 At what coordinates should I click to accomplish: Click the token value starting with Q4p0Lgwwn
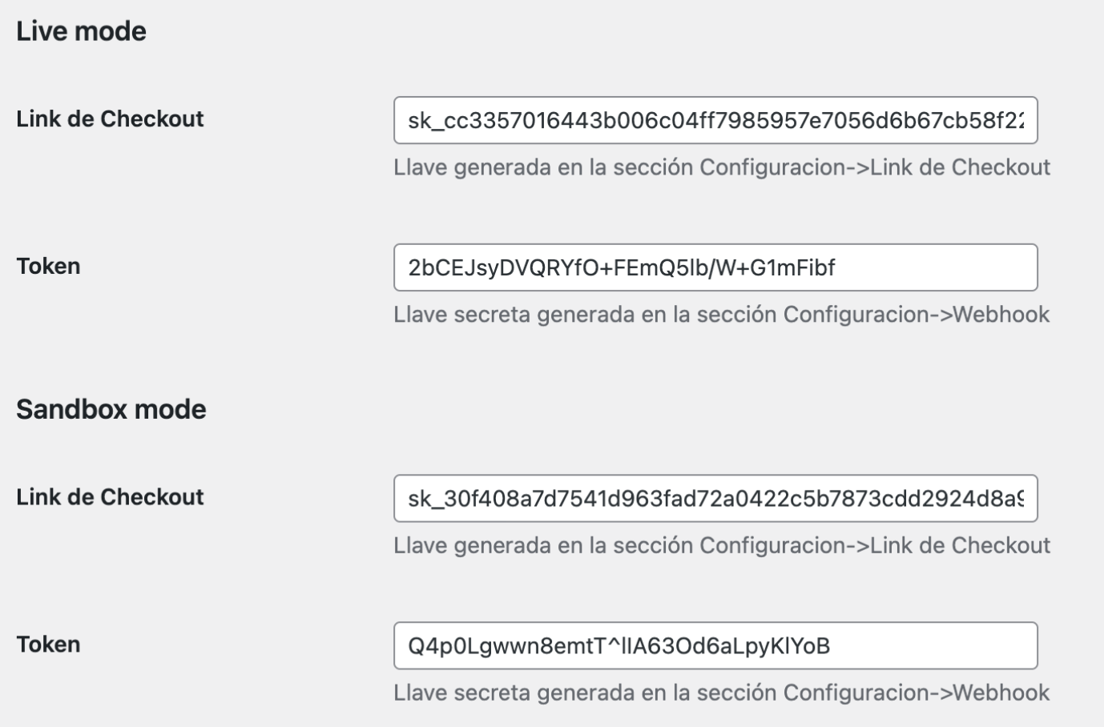point(618,645)
